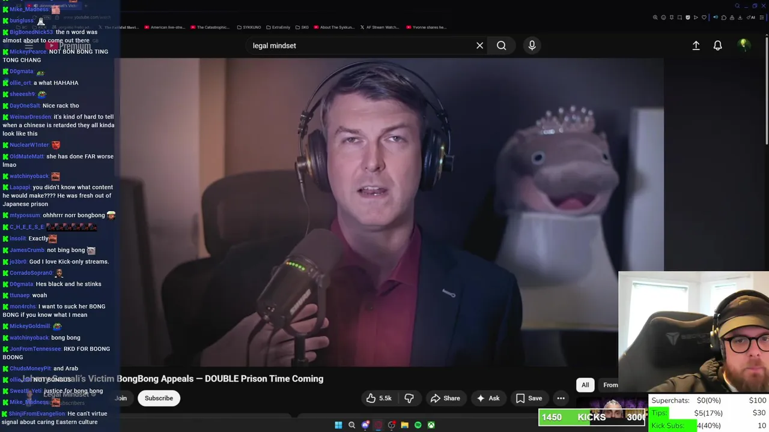
Task: Open the 'American live-stre...' bookmark
Action: (x=164, y=27)
